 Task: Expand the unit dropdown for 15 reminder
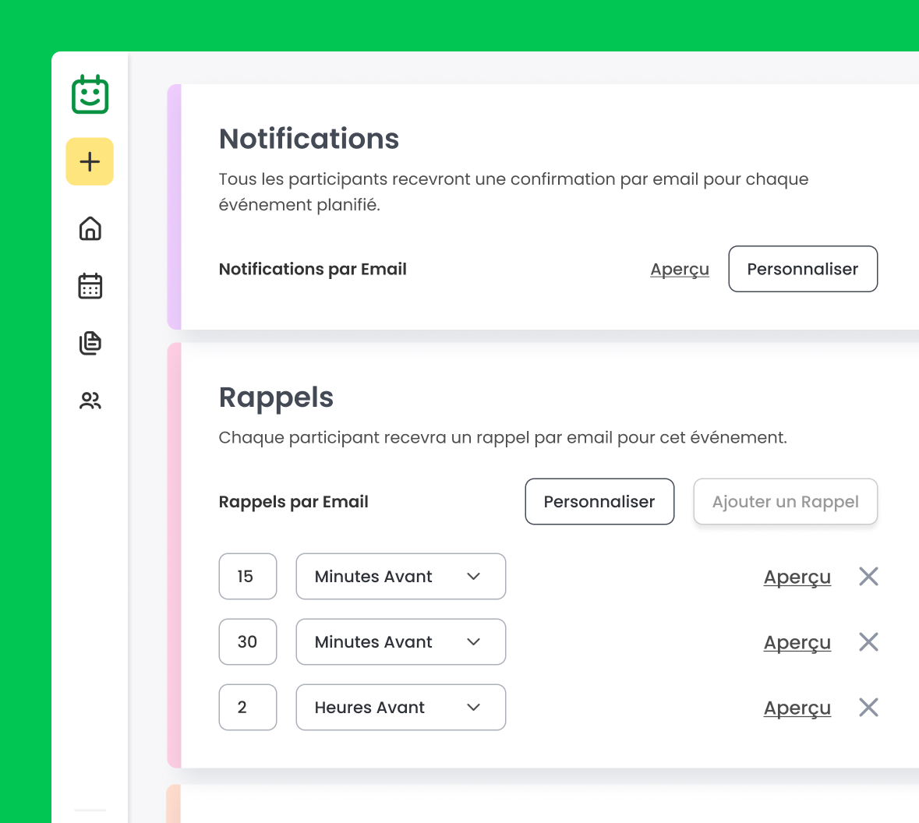[401, 577]
